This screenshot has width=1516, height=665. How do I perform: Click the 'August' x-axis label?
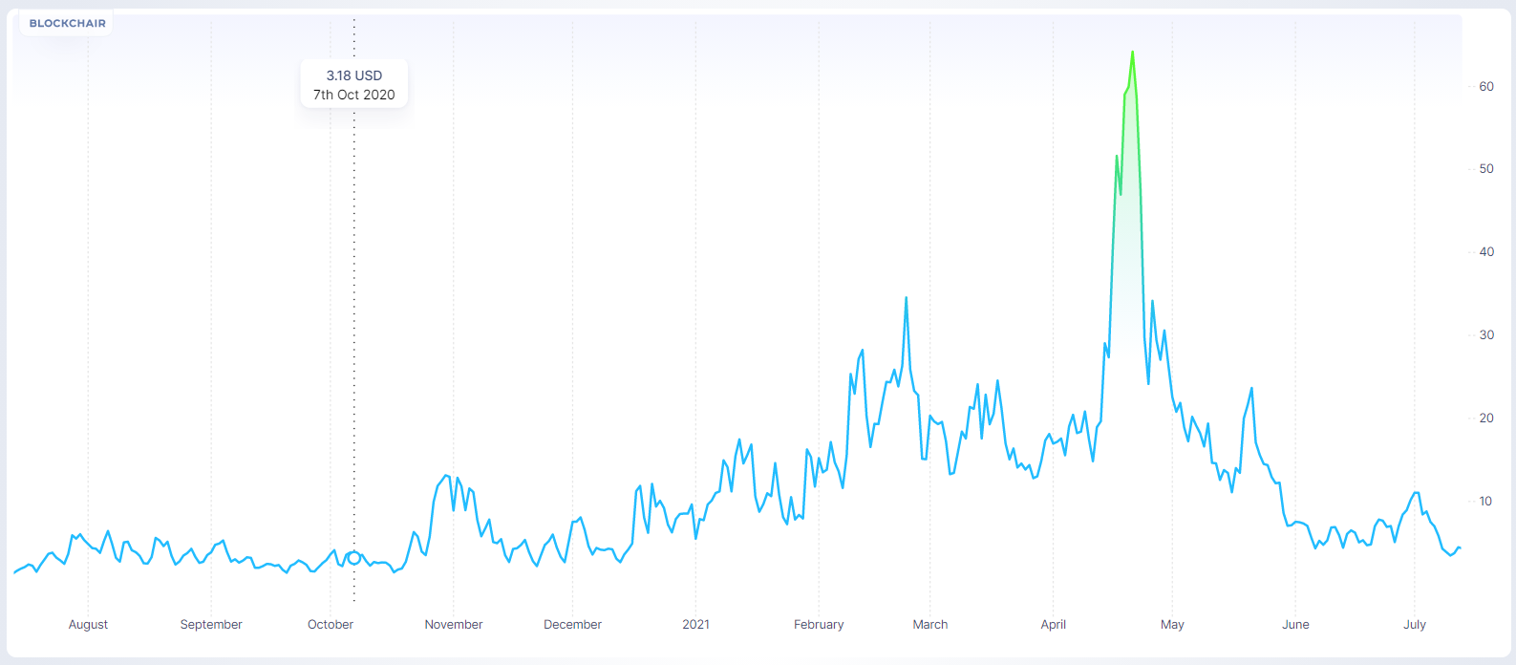88,625
